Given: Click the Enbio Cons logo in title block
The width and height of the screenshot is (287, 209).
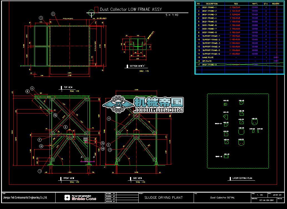Looking at the screenshot, I should coord(80,198).
